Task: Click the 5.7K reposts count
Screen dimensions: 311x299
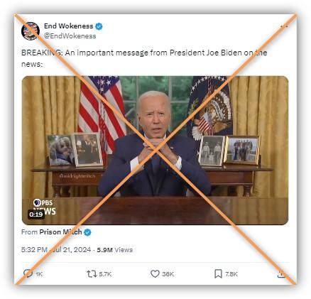Action: [105, 274]
